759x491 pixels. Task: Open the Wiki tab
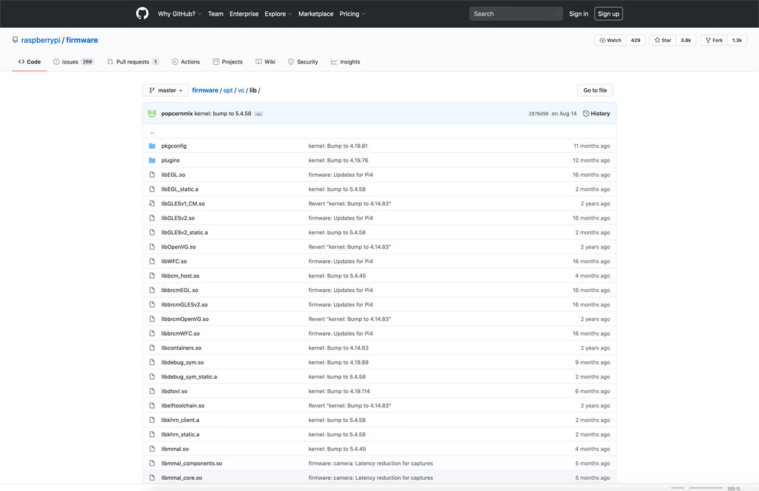265,62
